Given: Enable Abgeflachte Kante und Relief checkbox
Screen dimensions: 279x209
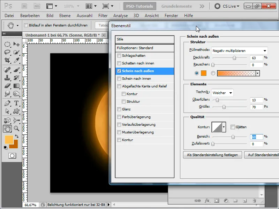Looking at the screenshot, I should pyautogui.click(x=119, y=86).
